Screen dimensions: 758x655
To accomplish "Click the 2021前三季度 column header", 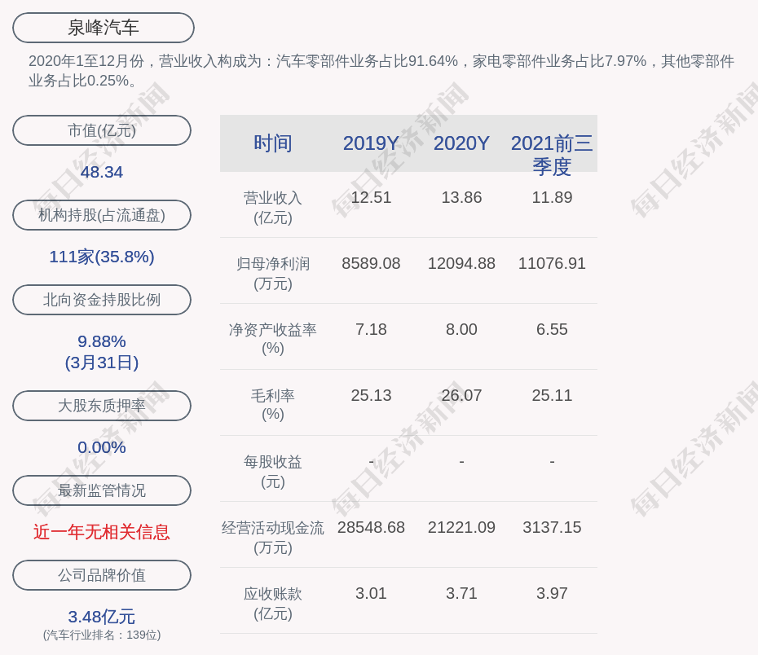I will pos(552,155).
